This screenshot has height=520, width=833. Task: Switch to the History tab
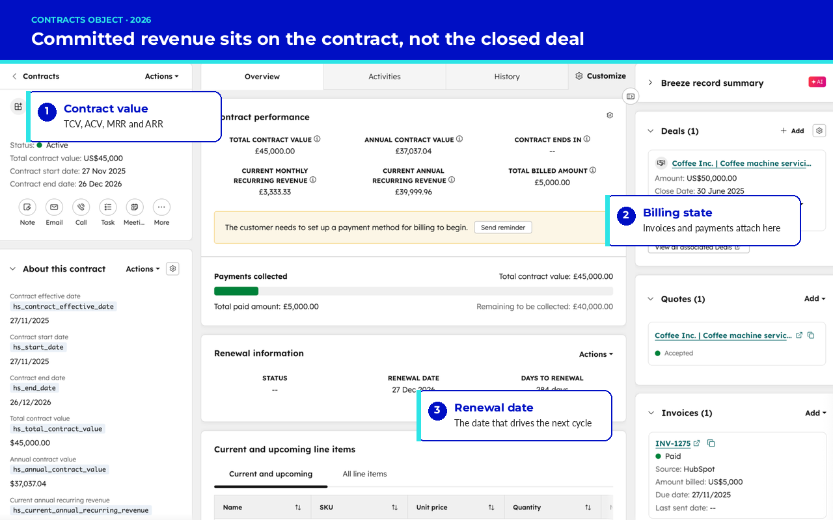[x=507, y=77]
